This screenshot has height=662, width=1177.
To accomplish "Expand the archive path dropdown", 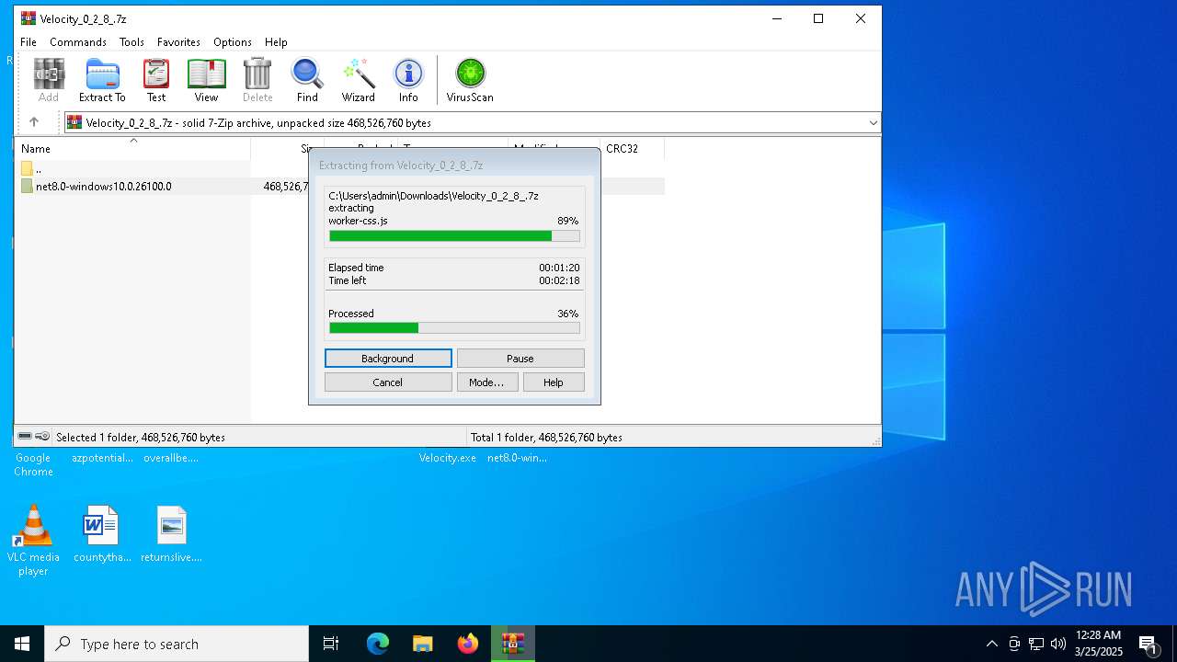I will coord(873,122).
